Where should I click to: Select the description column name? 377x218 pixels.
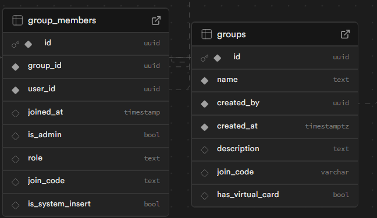tap(238, 149)
